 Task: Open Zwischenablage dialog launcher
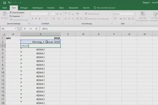click(29, 24)
